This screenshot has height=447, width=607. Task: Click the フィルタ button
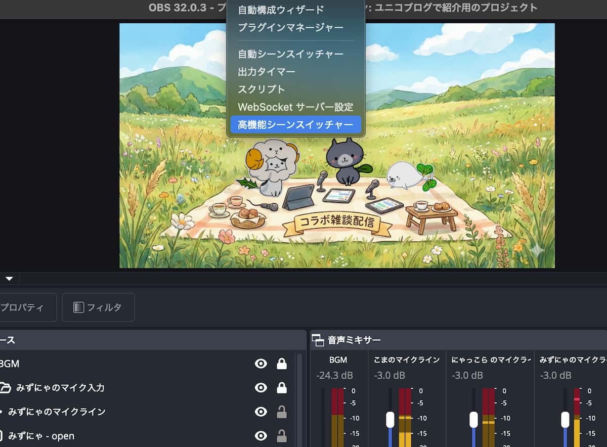pos(98,307)
